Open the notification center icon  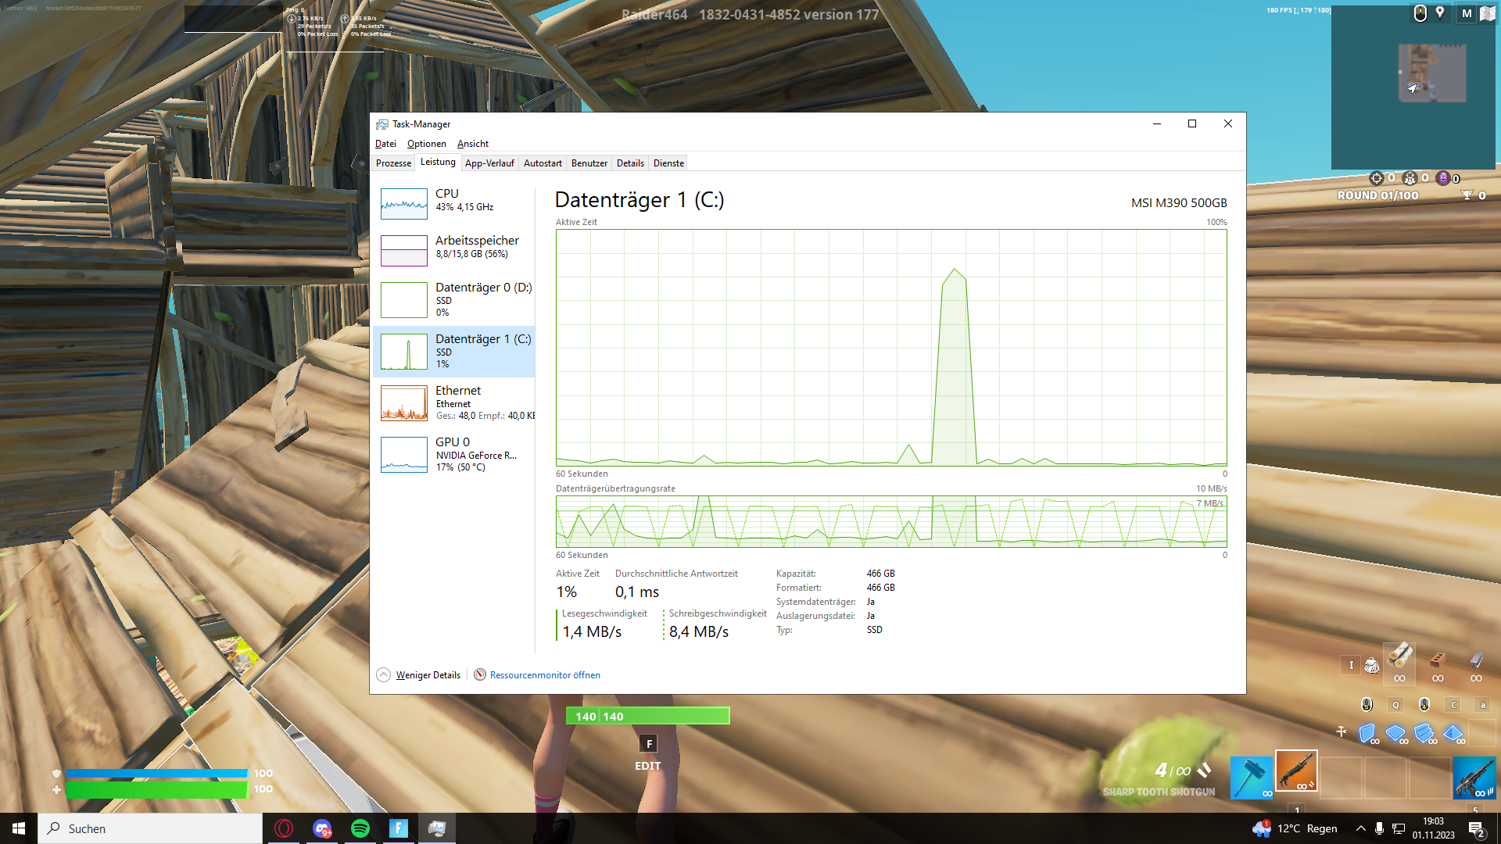click(1476, 829)
